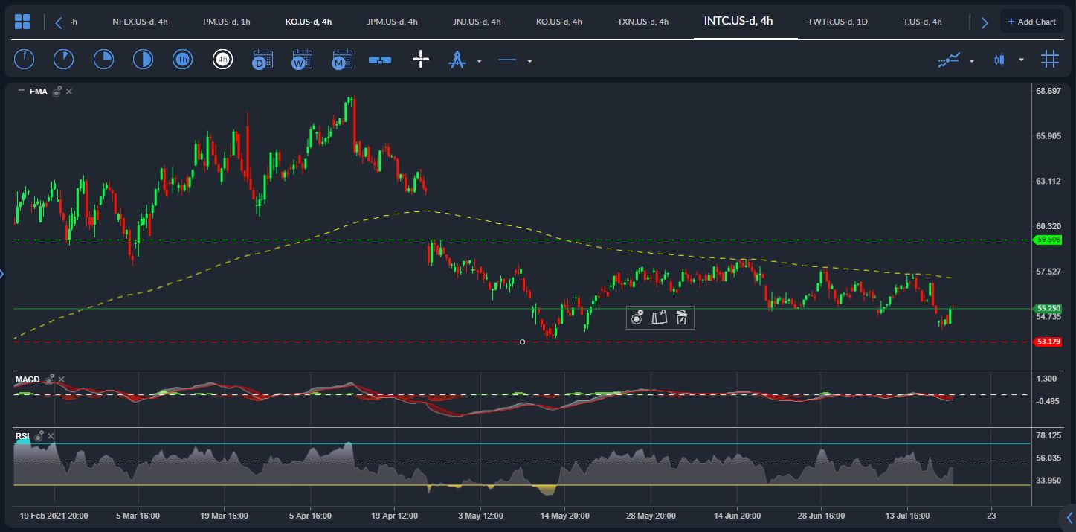This screenshot has height=532, width=1076.
Task: Click the Add Chart button
Action: pyautogui.click(x=1032, y=22)
